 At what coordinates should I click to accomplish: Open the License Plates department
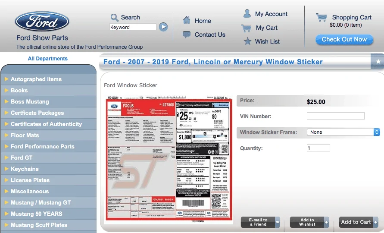point(30,180)
